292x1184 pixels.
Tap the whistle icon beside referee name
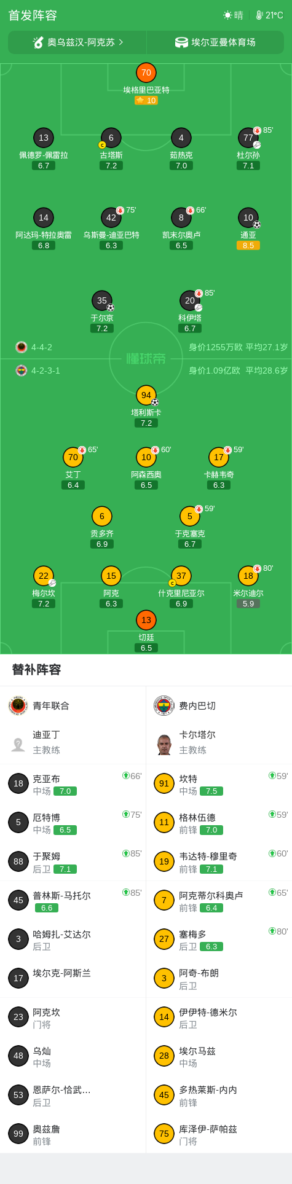point(38,42)
